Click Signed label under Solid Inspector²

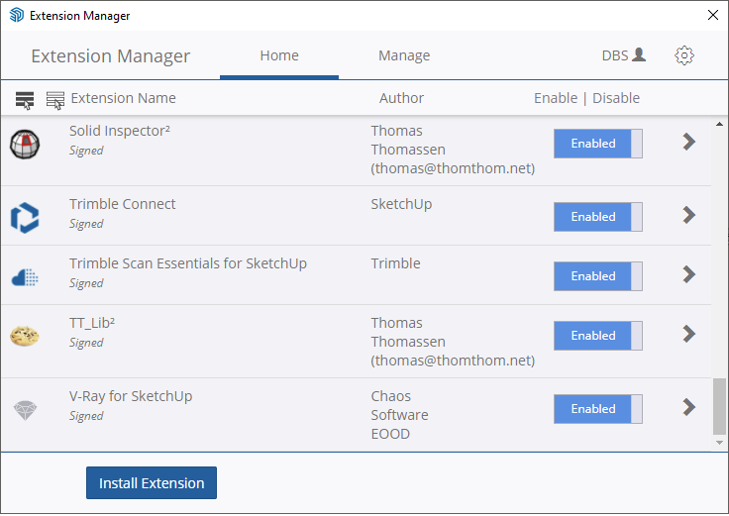coord(86,151)
